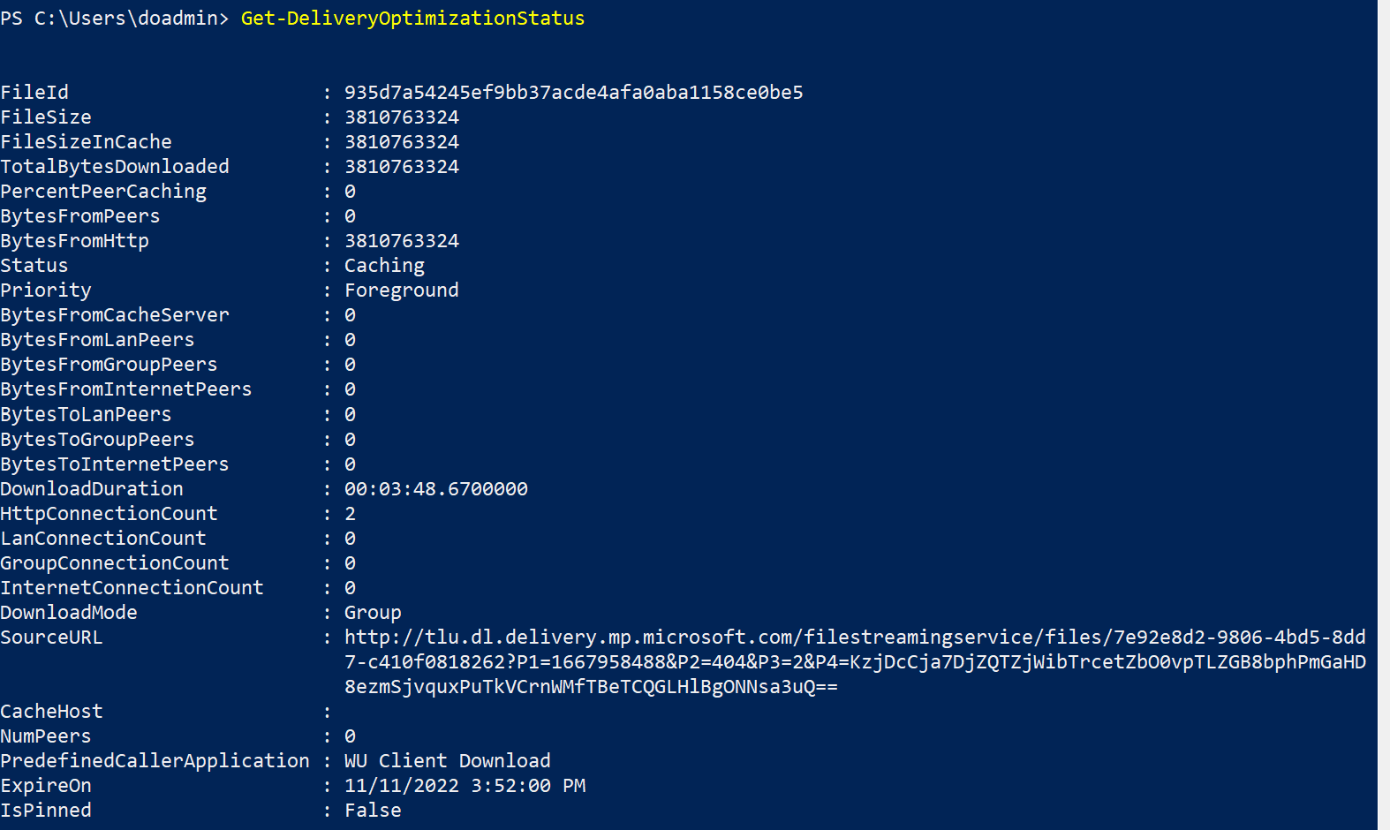Click the Priority value Foreground
The image size is (1390, 830).
coord(402,290)
